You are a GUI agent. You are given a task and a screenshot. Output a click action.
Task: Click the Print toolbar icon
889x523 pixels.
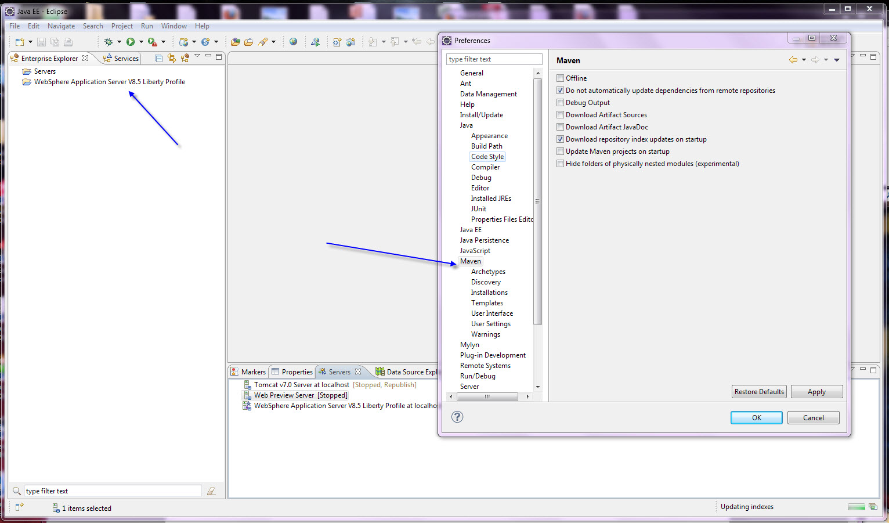[x=68, y=42]
